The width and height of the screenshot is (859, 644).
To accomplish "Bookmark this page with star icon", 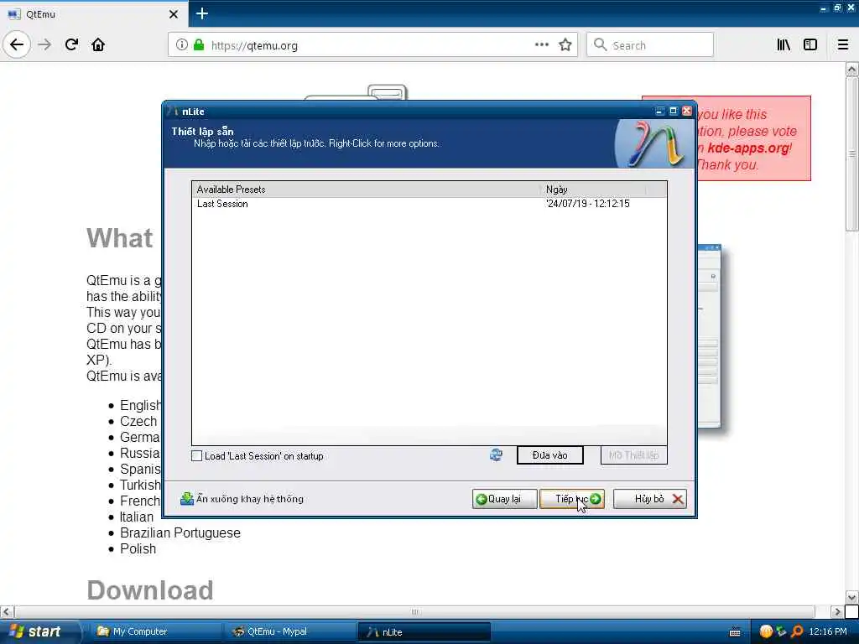I will 565,45.
